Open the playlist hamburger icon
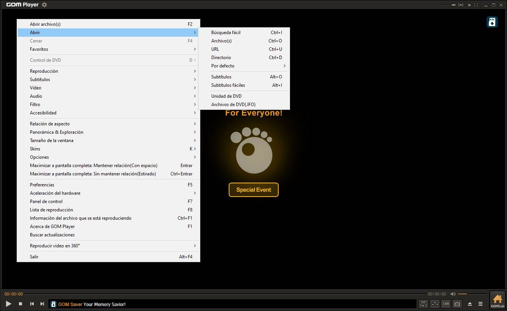The height and width of the screenshot is (311, 507). (x=480, y=304)
